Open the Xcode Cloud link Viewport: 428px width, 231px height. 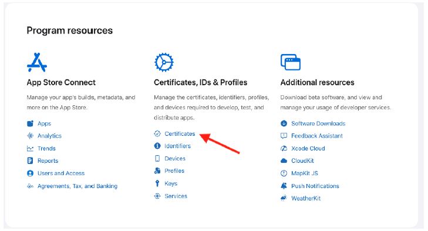tap(308, 149)
